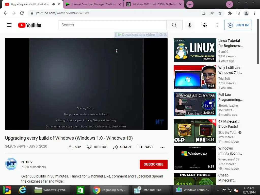The height and width of the screenshot is (195, 260).
Task: Click the page vertical scrollbar
Action: [258, 41]
